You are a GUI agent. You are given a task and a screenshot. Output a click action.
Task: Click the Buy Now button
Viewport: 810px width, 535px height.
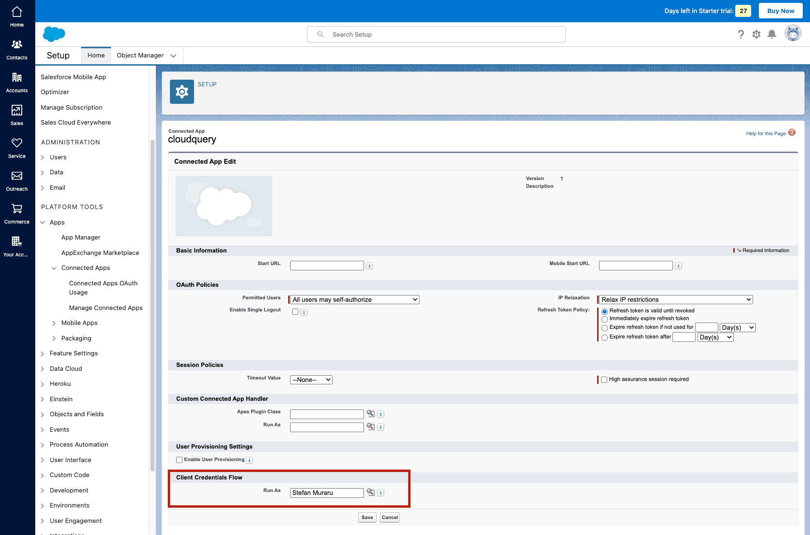pos(781,11)
